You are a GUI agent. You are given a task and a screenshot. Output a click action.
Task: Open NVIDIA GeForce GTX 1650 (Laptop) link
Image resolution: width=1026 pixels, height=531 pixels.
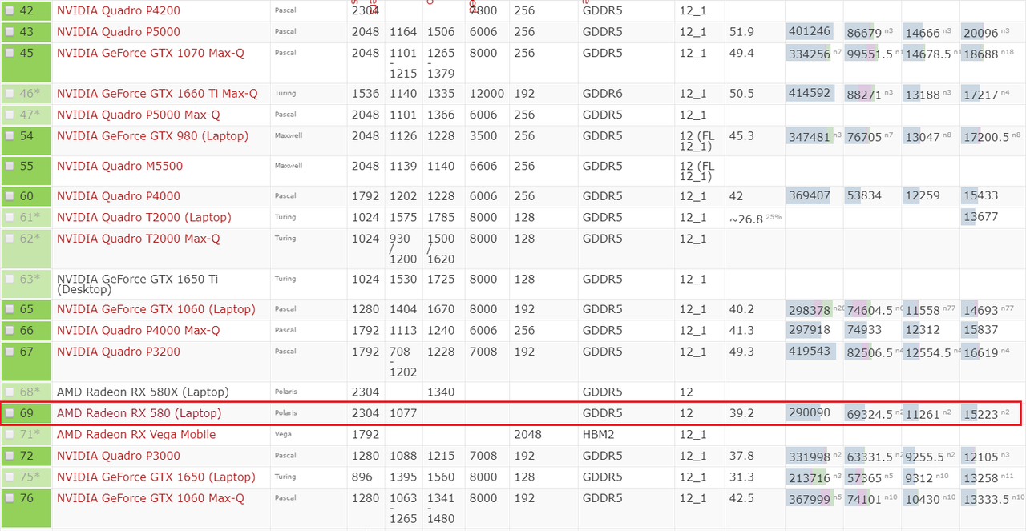click(156, 477)
